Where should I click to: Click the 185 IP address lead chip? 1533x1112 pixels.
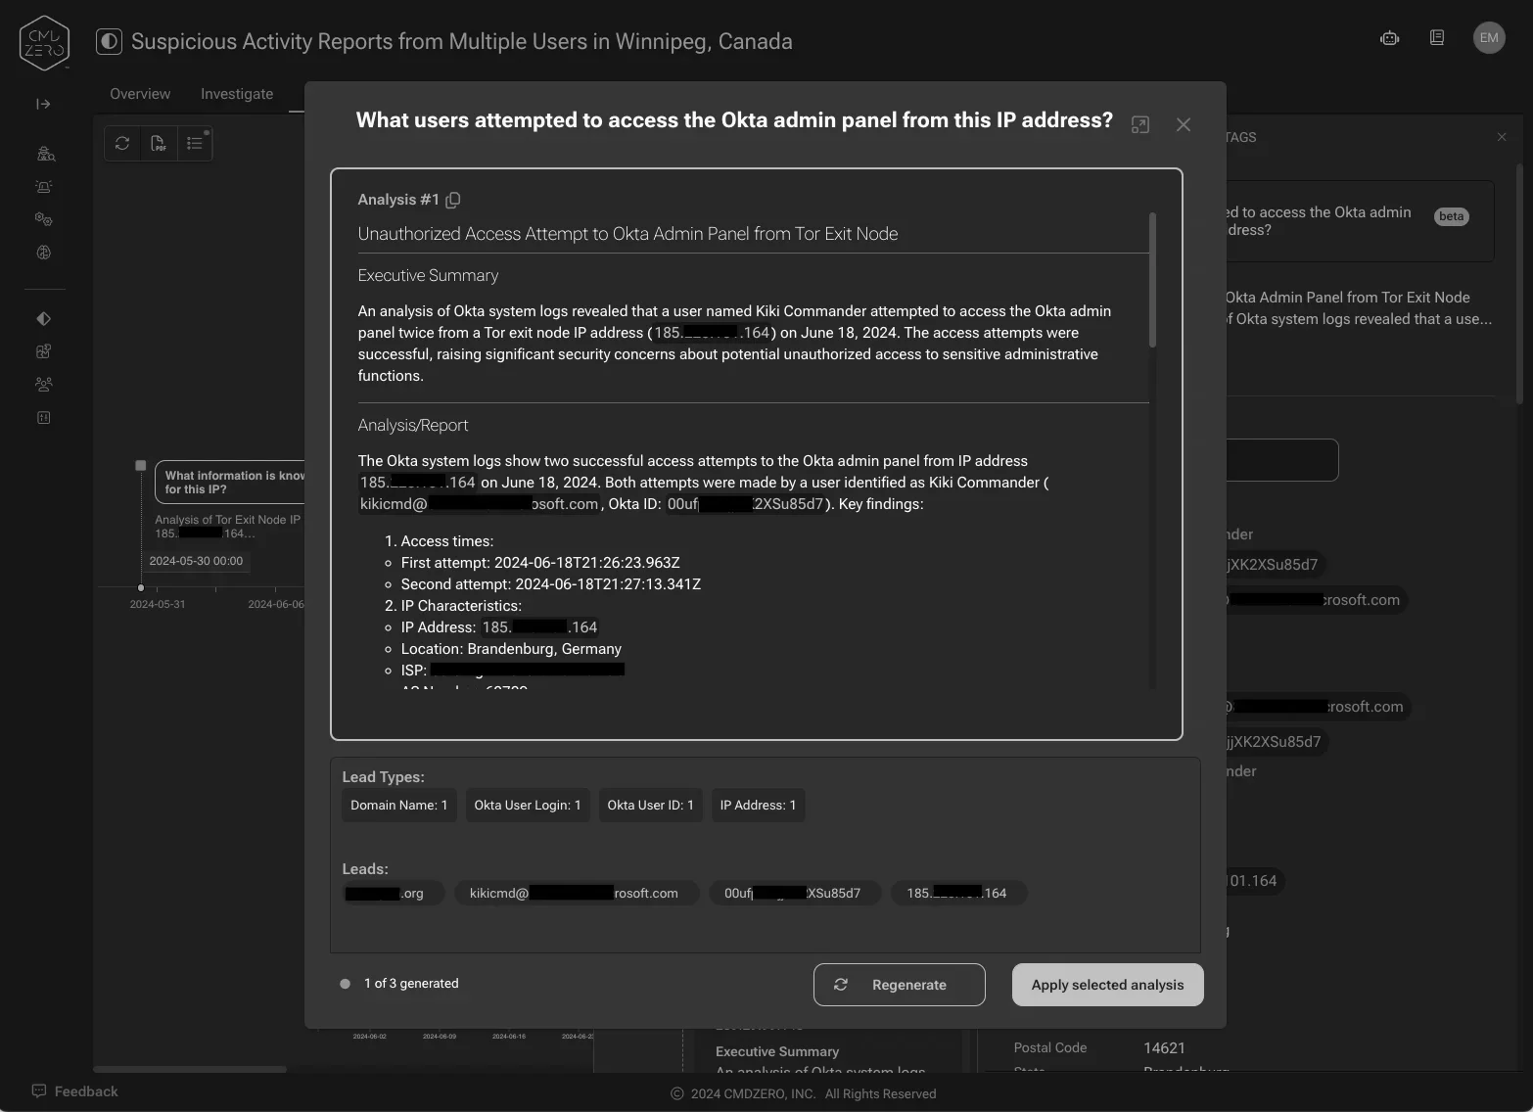click(958, 893)
